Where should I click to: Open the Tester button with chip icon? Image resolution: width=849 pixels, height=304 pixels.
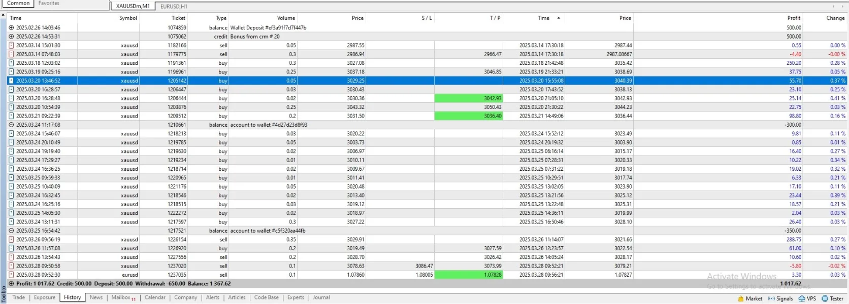tap(833, 298)
